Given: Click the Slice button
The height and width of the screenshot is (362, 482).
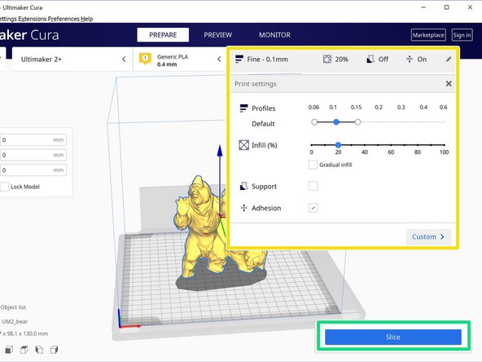Looking at the screenshot, I should coord(393,337).
